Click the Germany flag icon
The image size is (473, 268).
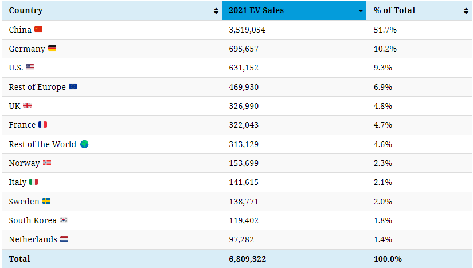52,49
